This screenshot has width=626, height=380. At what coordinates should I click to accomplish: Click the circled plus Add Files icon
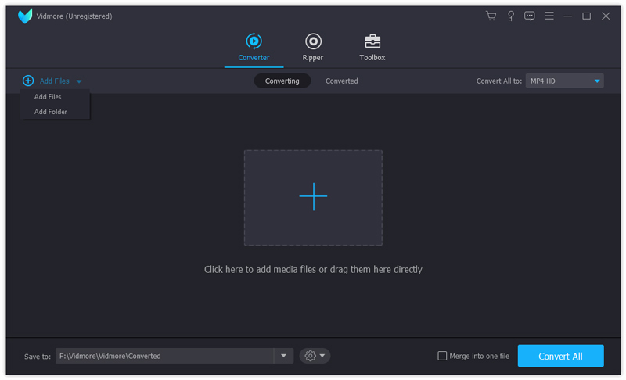28,81
